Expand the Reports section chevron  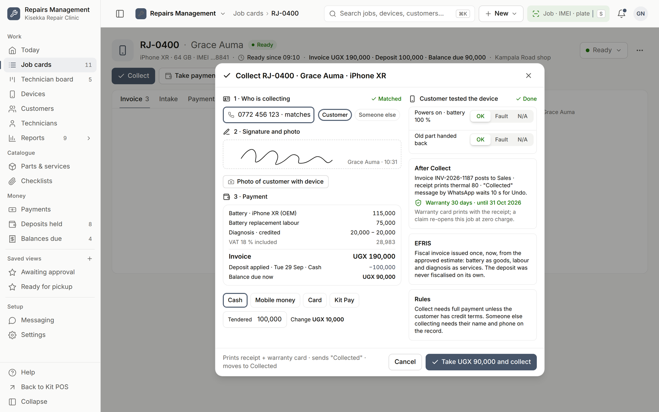pyautogui.click(x=89, y=138)
